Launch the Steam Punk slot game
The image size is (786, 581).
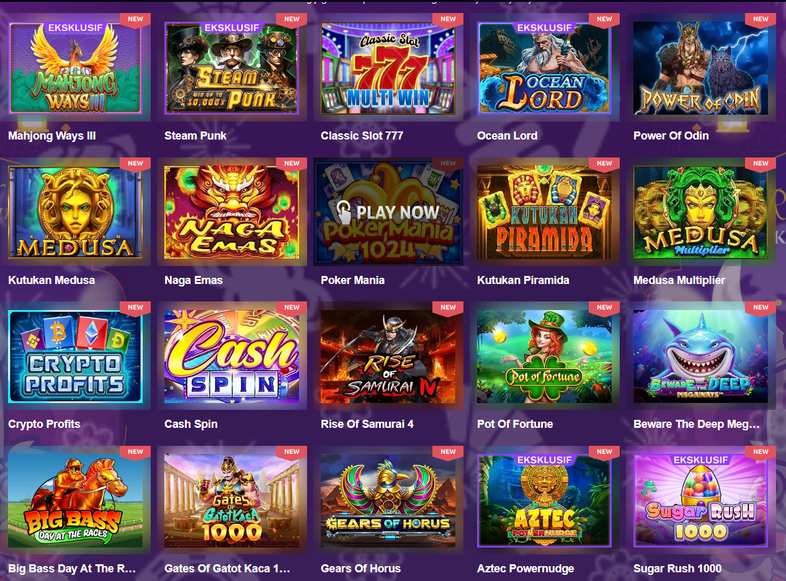[231, 68]
